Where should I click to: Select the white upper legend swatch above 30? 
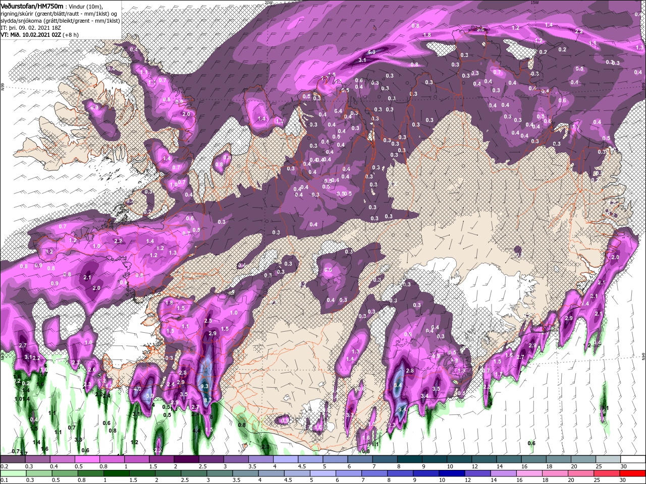633,459
